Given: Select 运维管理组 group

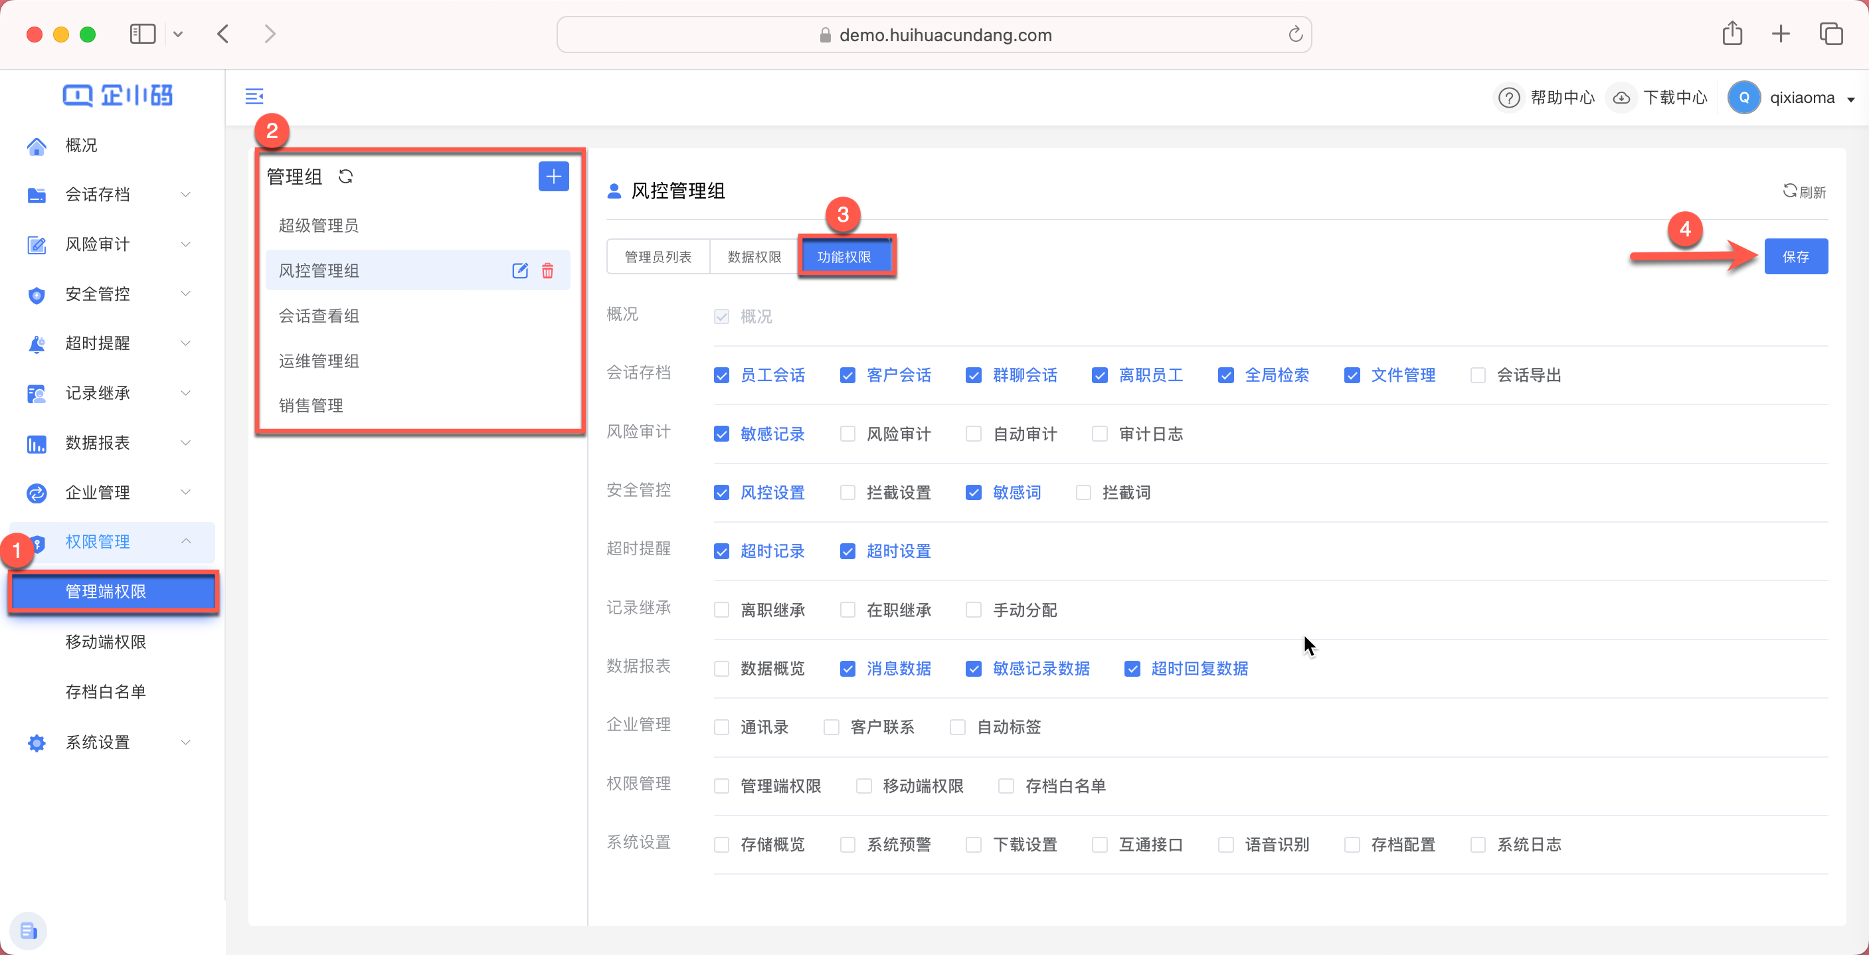Looking at the screenshot, I should pyautogui.click(x=418, y=361).
